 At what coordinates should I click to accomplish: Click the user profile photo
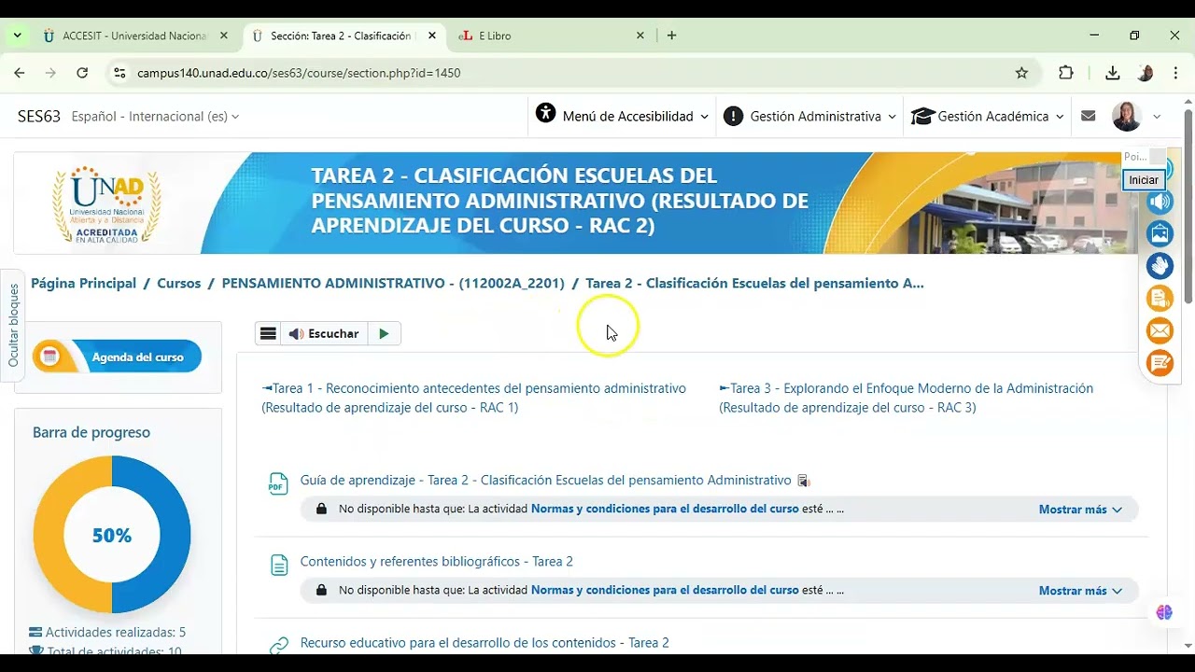(x=1127, y=117)
